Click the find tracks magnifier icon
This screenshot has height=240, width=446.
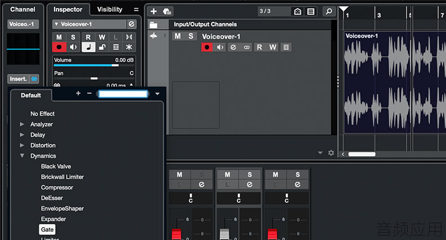(329, 11)
